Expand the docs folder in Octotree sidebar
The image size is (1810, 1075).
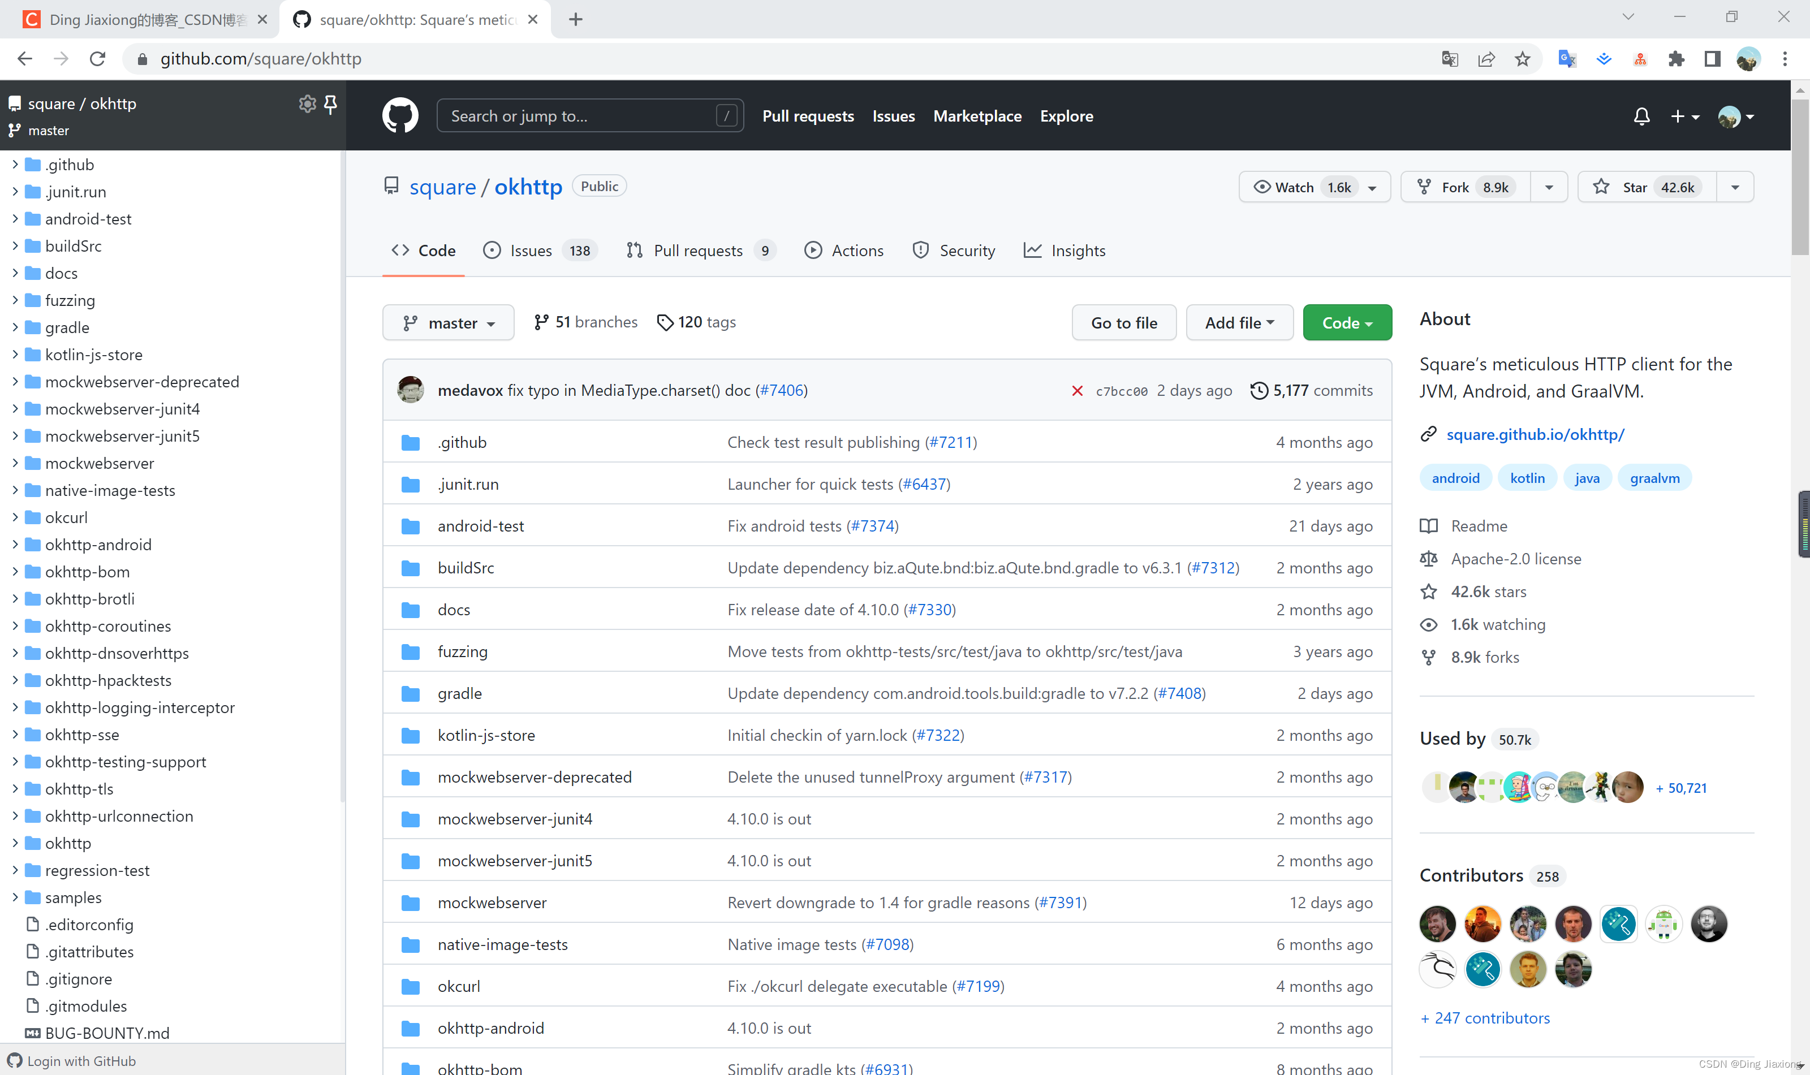[x=15, y=273]
